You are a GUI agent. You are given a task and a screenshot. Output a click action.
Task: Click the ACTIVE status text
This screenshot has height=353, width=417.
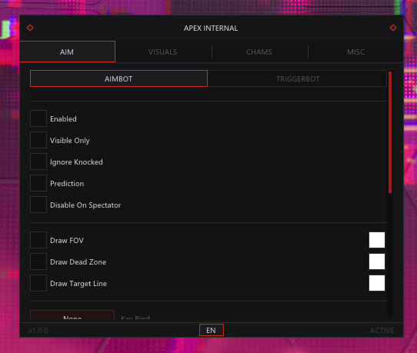pyautogui.click(x=382, y=331)
